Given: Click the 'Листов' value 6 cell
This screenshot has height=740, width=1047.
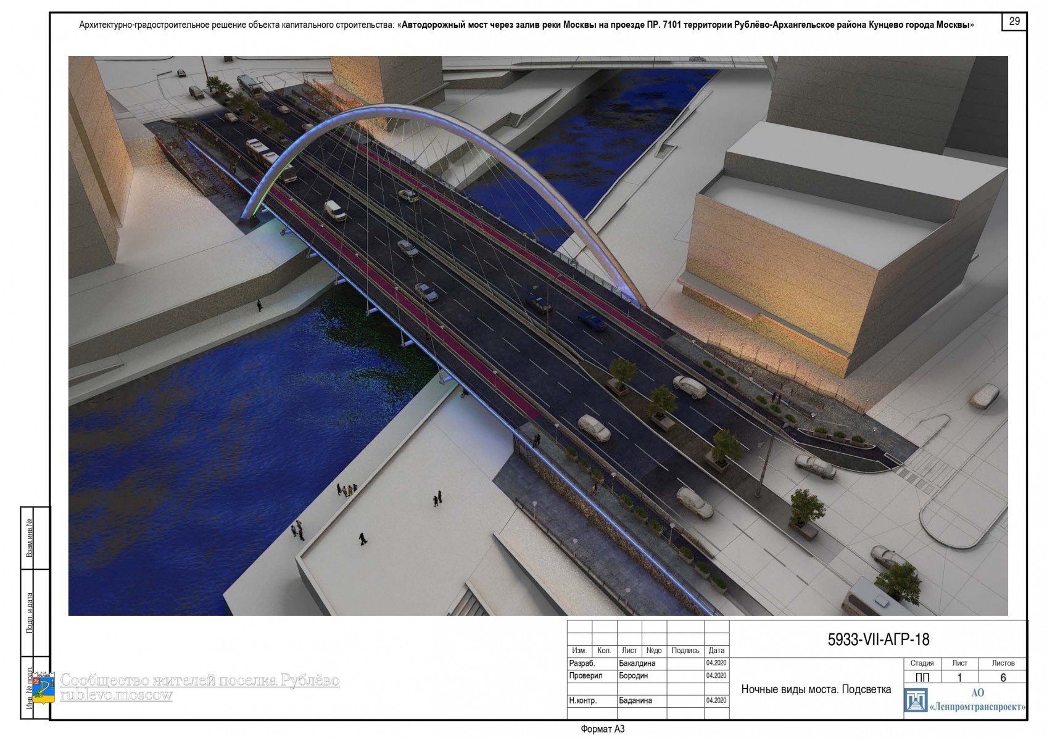Looking at the screenshot, I should [1003, 677].
